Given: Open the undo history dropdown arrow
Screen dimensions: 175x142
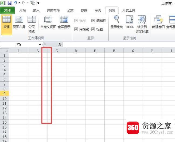Looking at the screenshot, I should [x=19, y=3].
